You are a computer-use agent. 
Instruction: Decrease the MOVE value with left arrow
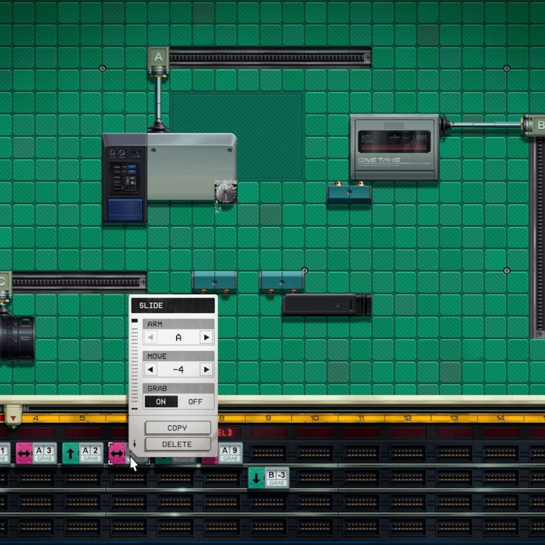151,369
